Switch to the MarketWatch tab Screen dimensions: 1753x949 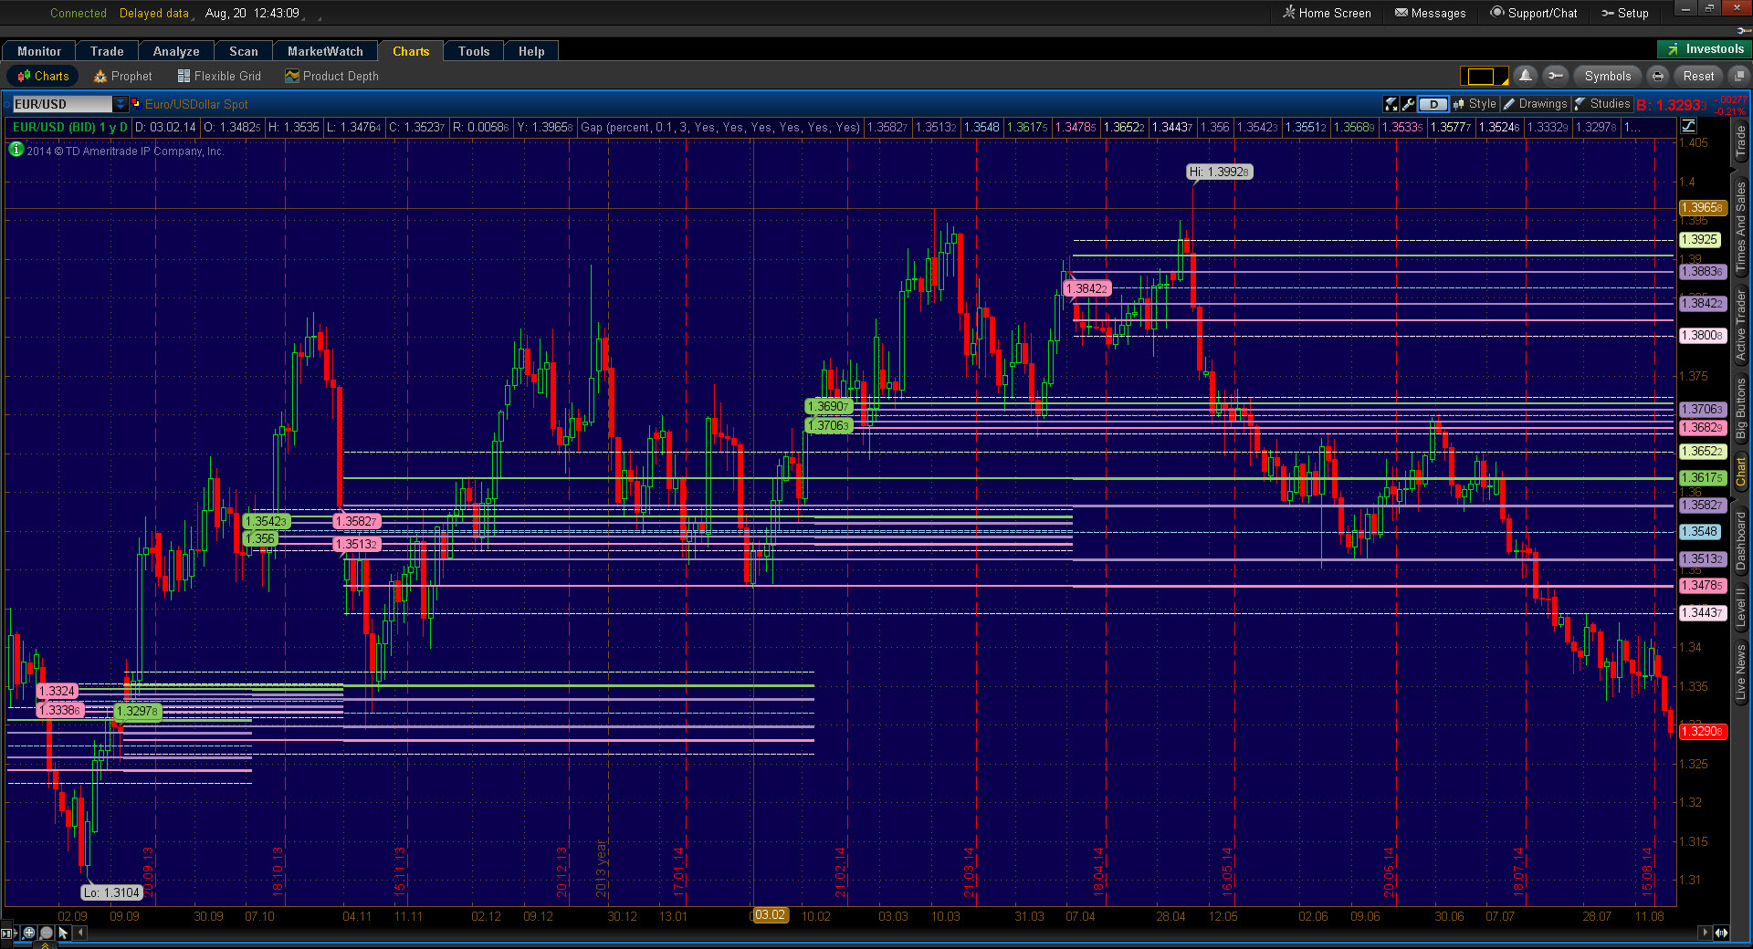[325, 51]
